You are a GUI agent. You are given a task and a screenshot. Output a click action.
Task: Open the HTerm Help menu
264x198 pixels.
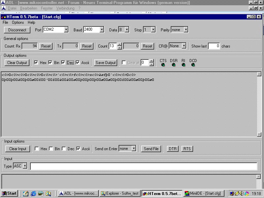click(x=31, y=22)
